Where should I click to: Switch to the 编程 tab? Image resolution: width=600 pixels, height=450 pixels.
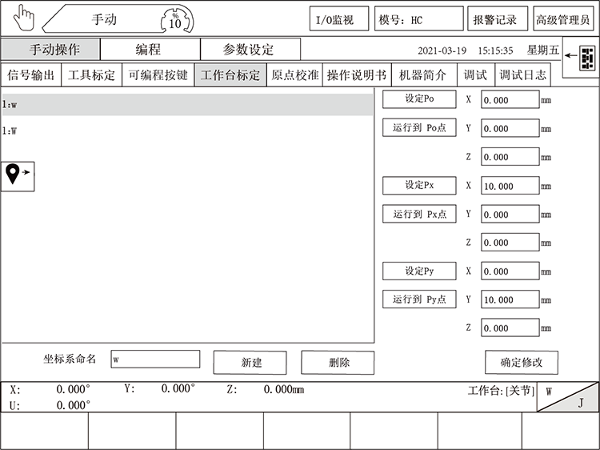[150, 50]
